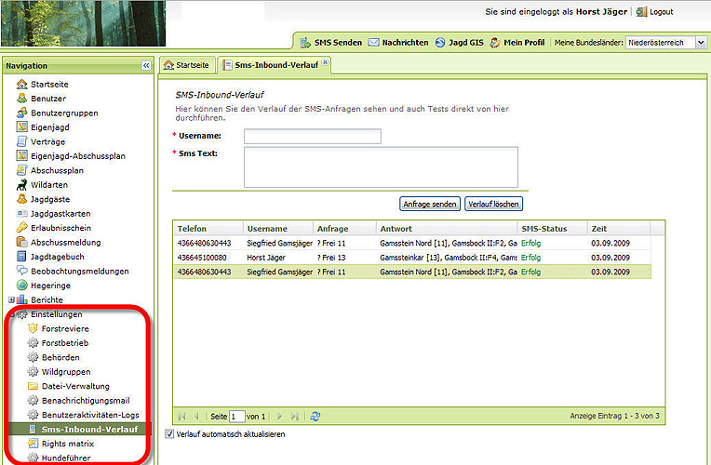
Task: Click the Verlauf löschen button
Action: tap(493, 204)
